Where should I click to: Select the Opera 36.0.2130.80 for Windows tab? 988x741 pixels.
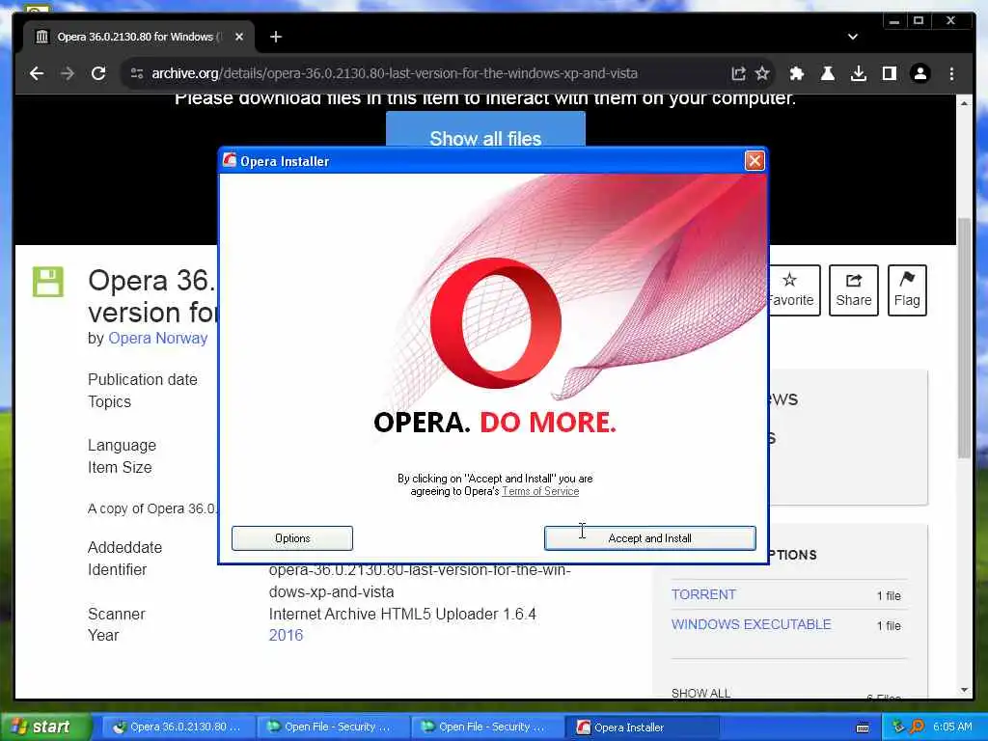139,37
